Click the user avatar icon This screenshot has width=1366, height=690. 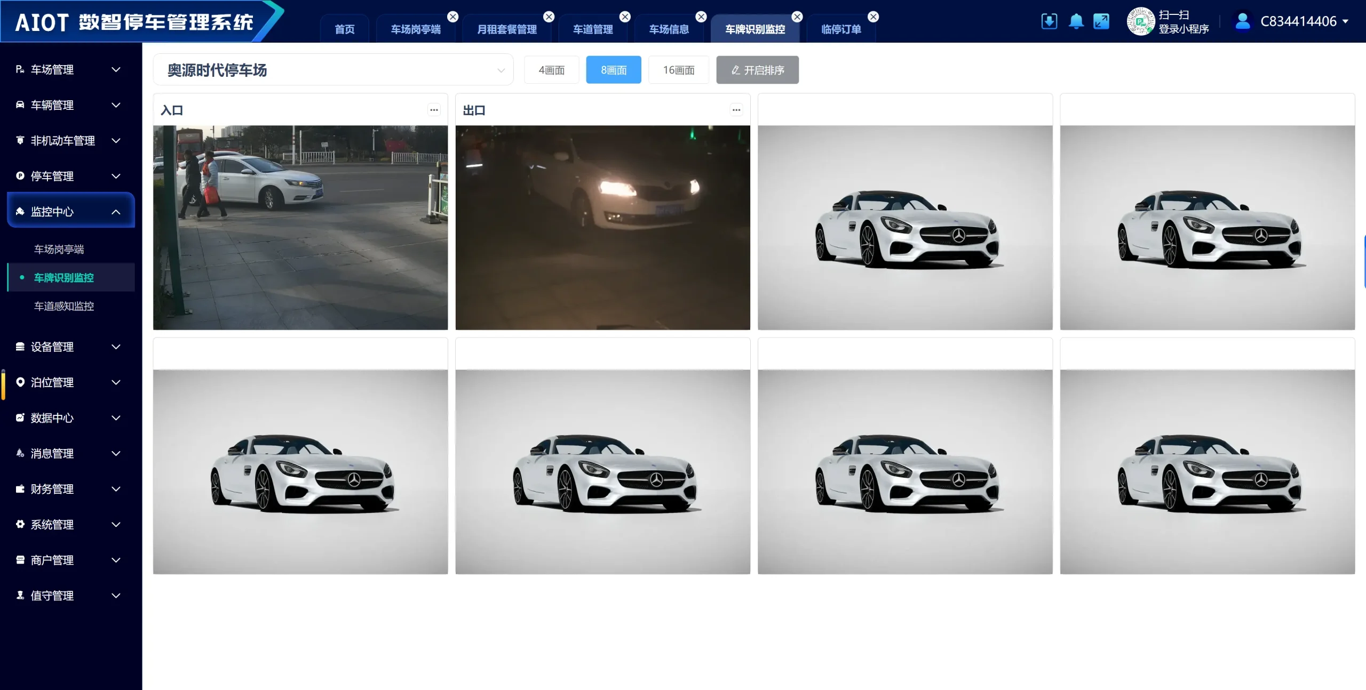pyautogui.click(x=1243, y=21)
